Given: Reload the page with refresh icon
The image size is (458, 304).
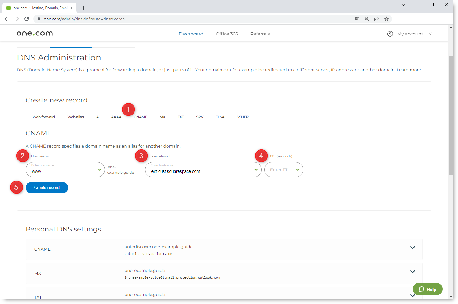Looking at the screenshot, I should tap(27, 19).
